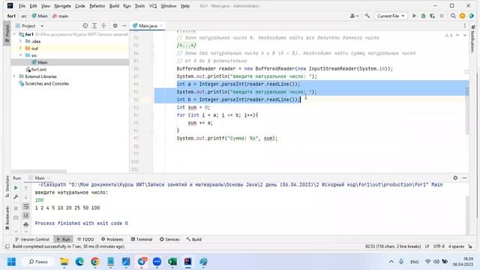Open the Problems tool window
This screenshot has height=270, width=480.
[112, 239]
